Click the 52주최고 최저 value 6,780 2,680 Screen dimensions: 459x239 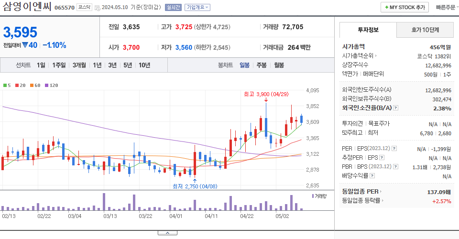(436, 133)
